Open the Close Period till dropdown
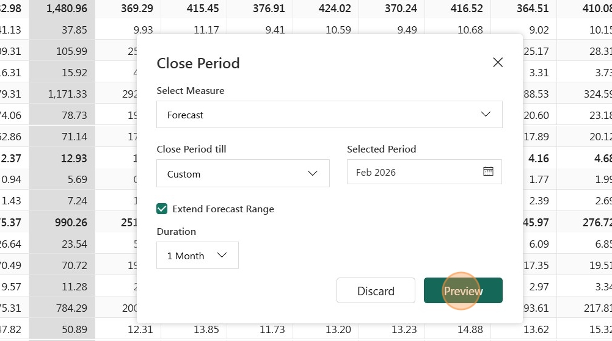This screenshot has width=612, height=341. 242,173
